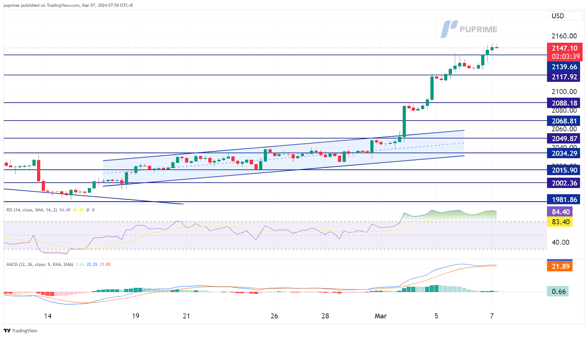The height and width of the screenshot is (337, 588).
Task: Click the MACD line value 22.55 in legend
Action: pos(92,264)
